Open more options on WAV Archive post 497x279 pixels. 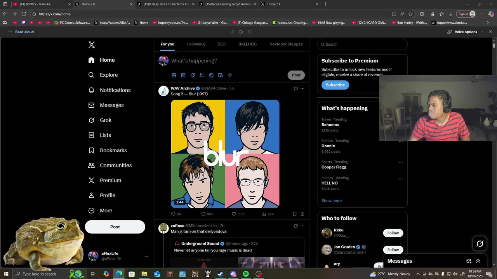(302, 88)
